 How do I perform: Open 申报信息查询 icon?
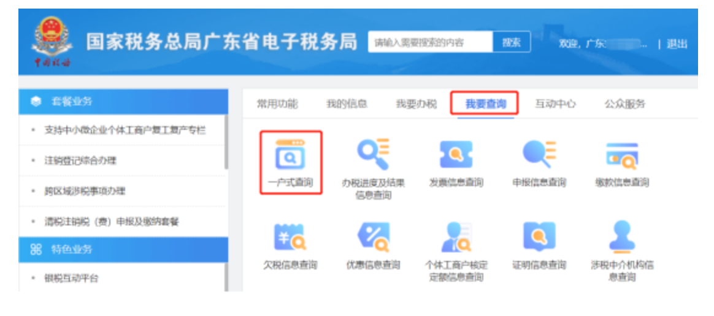click(x=540, y=154)
